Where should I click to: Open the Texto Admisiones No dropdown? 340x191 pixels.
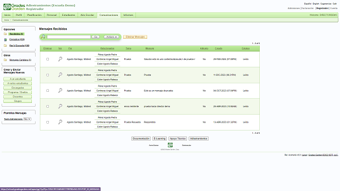[x=27, y=119]
